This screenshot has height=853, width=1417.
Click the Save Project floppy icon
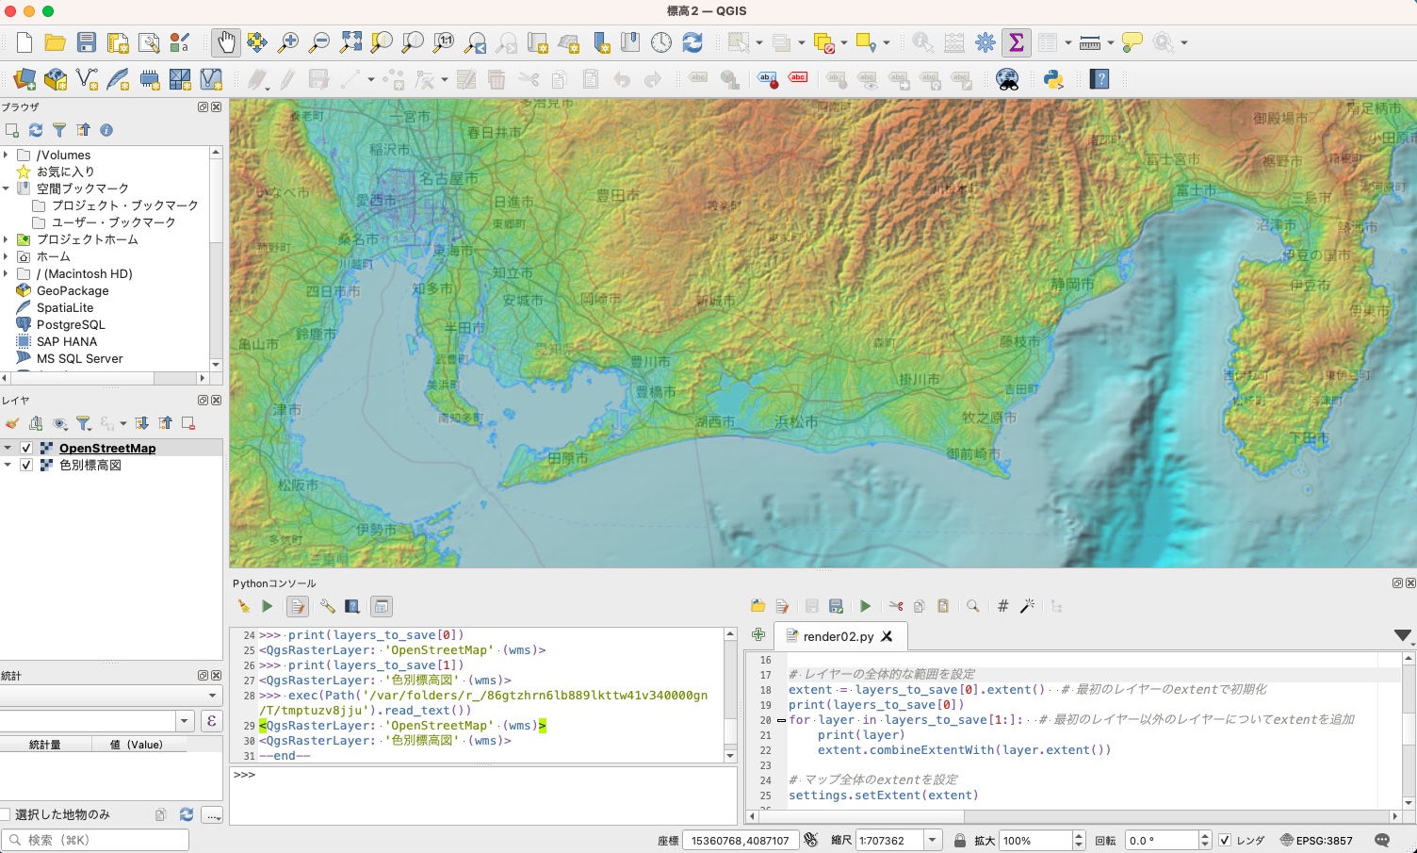point(87,42)
